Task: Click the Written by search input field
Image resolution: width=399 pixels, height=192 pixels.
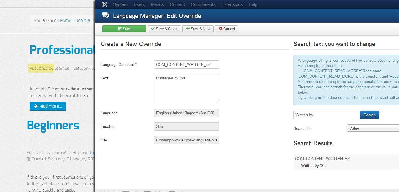Action: pos(326,115)
